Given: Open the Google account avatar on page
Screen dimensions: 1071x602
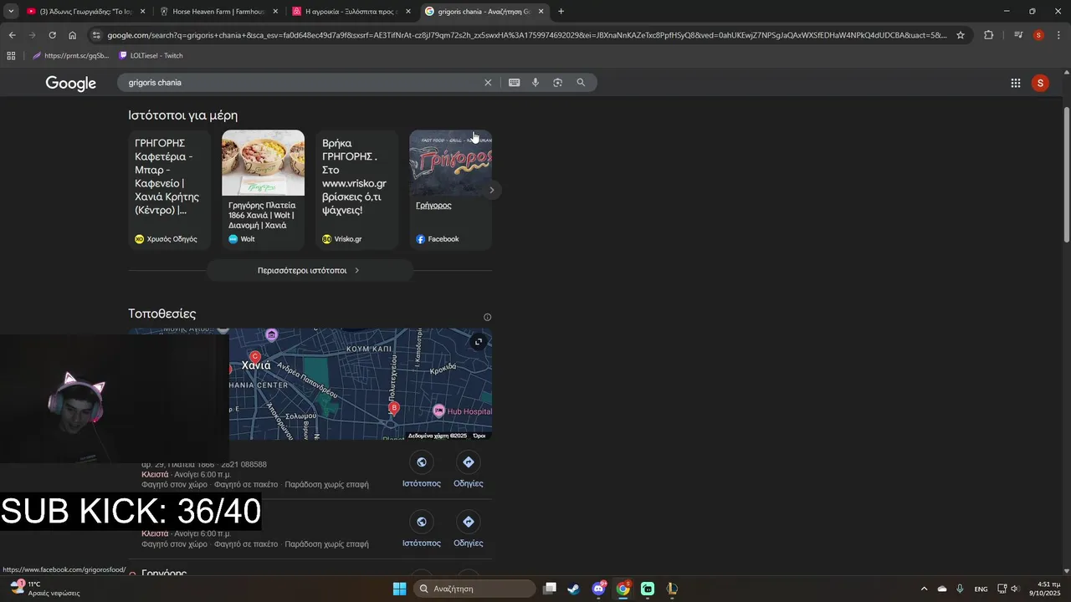Looking at the screenshot, I should [x=1040, y=83].
